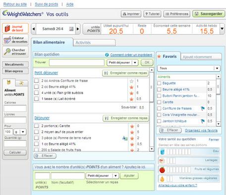This screenshot has width=226, height=195.
Task: Open calendar icon next to Samedi 26/4
Action: click(x=71, y=29)
